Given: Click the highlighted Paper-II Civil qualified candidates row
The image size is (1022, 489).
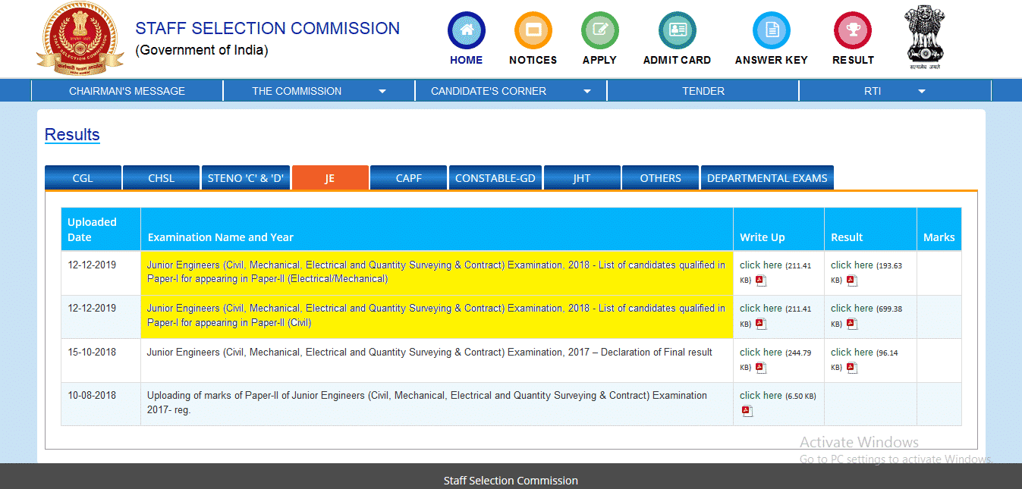Looking at the screenshot, I should [x=436, y=315].
